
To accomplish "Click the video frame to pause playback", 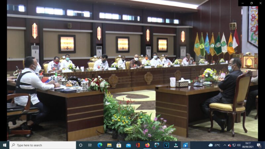I will click(132, 73).
